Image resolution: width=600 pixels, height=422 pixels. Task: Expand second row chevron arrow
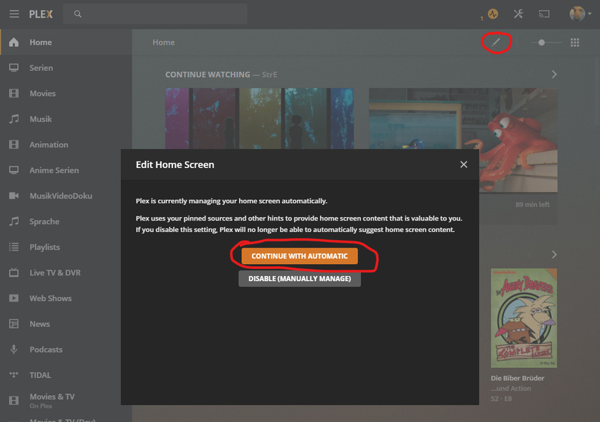tap(554, 255)
